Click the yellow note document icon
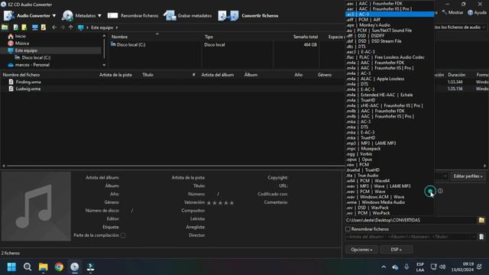The height and width of the screenshot is (275, 489). point(24,27)
